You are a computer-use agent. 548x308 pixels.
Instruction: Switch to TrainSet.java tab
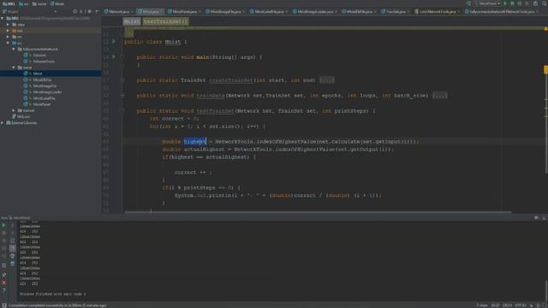click(396, 11)
